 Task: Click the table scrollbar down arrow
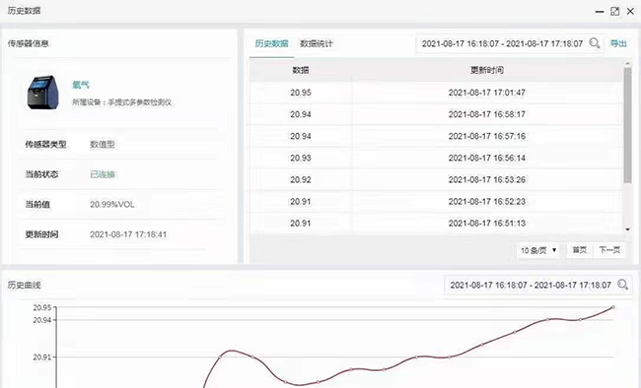(627, 229)
